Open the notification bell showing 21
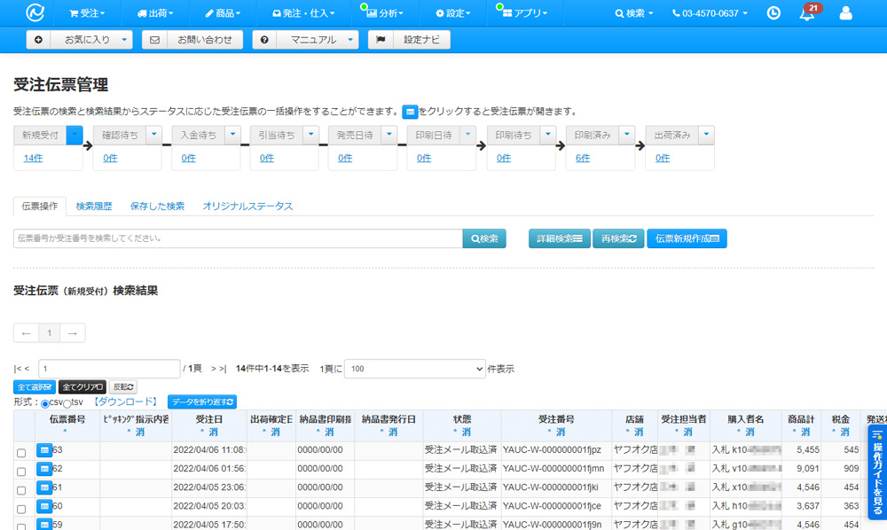This screenshot has height=530, width=887. pyautogui.click(x=807, y=13)
